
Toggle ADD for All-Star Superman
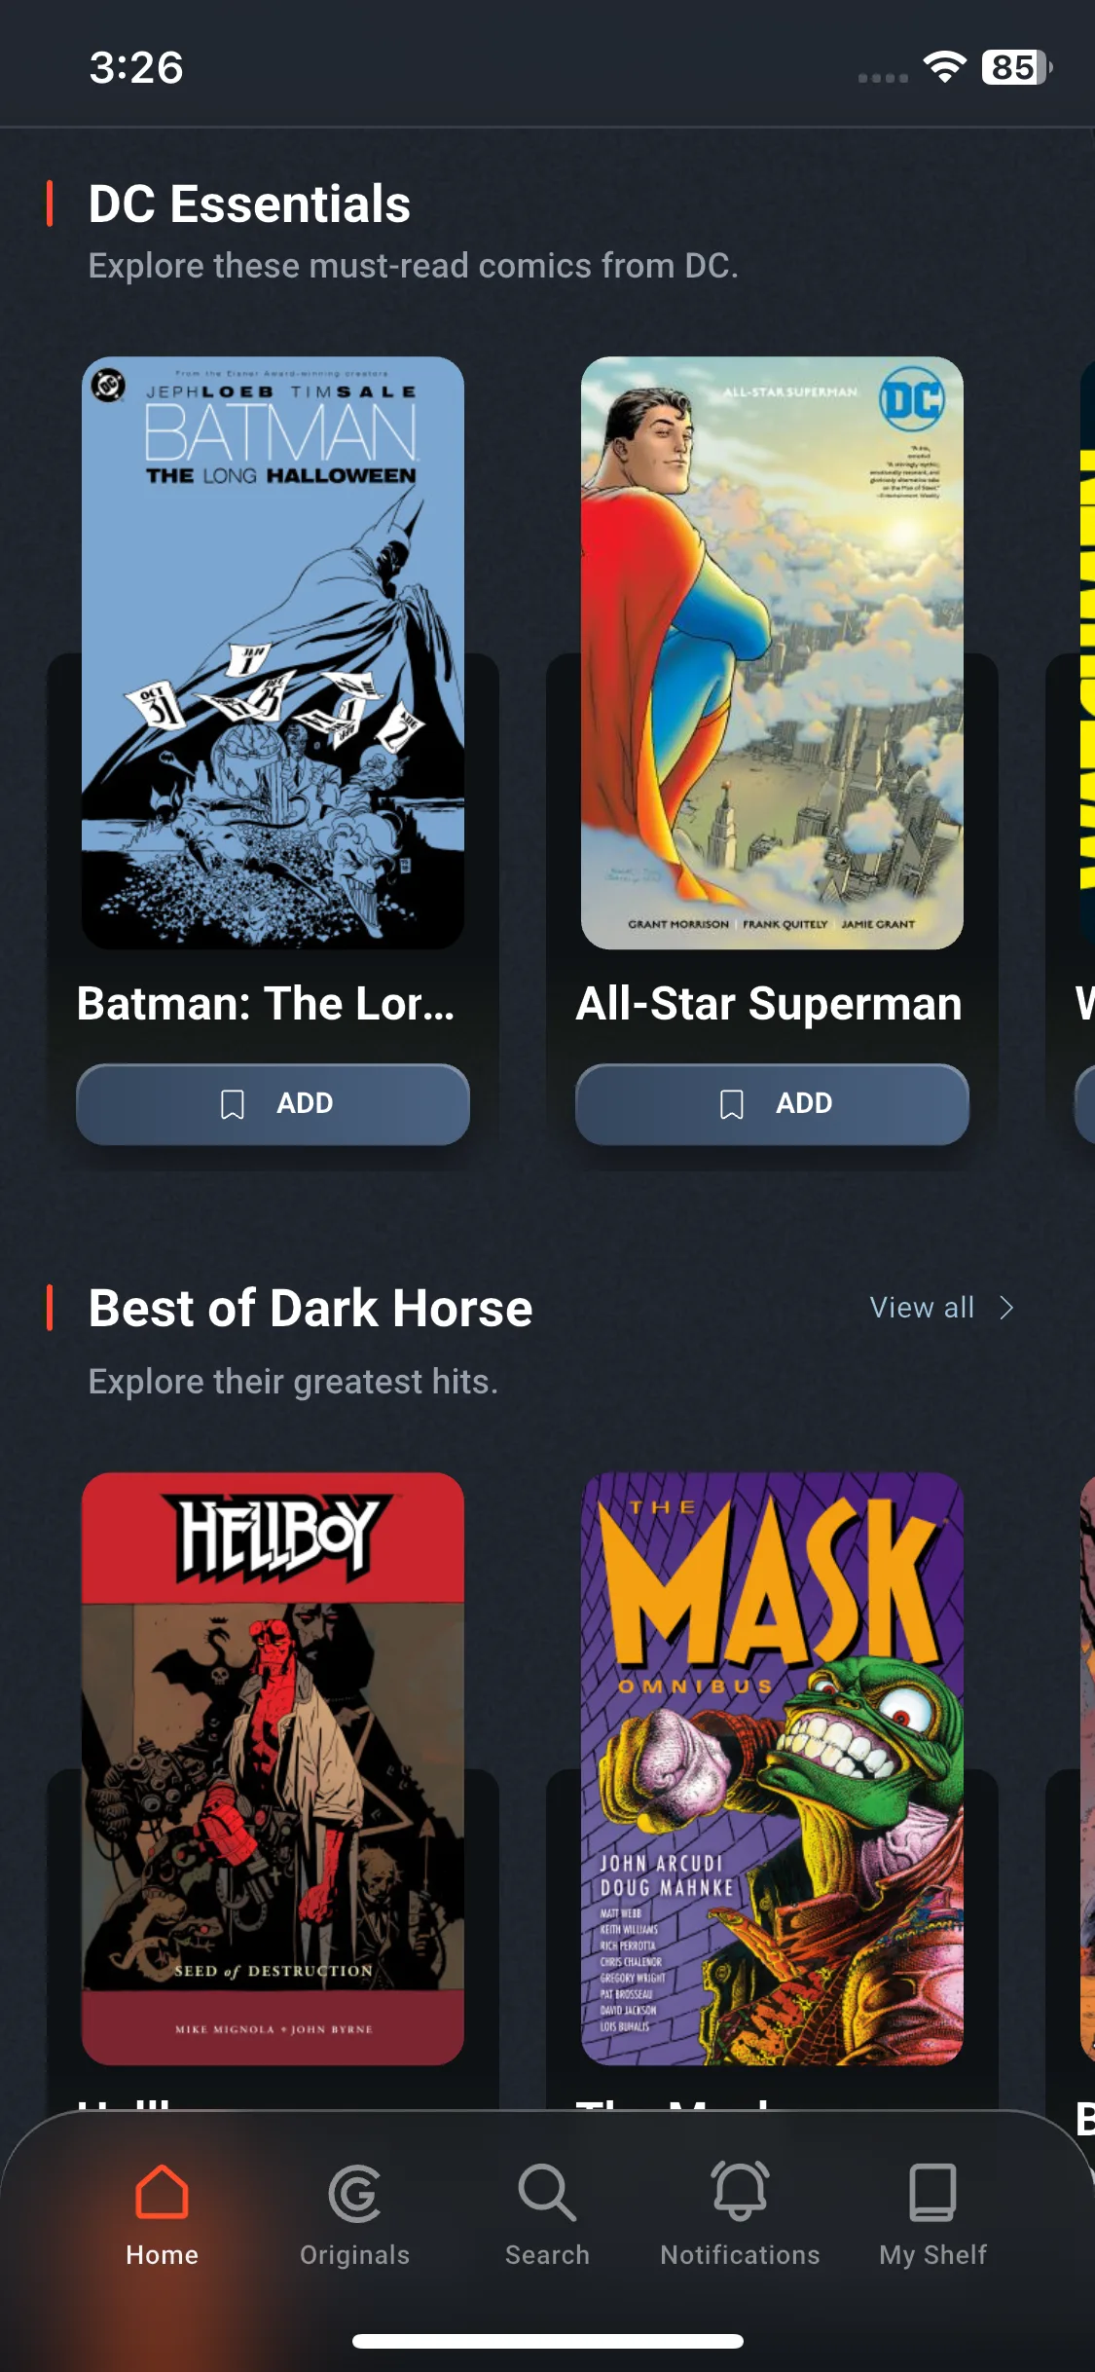(773, 1104)
